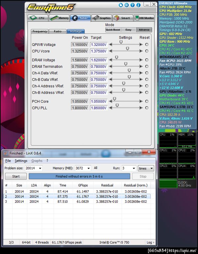Select the Ratio sub-tab
Screen dimensions: 198x254
[x=57, y=31]
